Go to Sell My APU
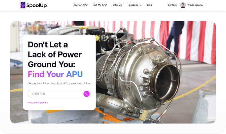The height and width of the screenshot is (134, 226). [100, 5]
